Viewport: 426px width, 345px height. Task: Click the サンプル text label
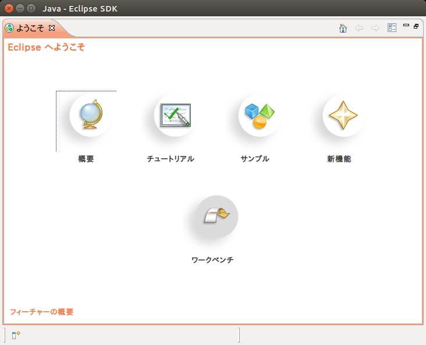[255, 159]
